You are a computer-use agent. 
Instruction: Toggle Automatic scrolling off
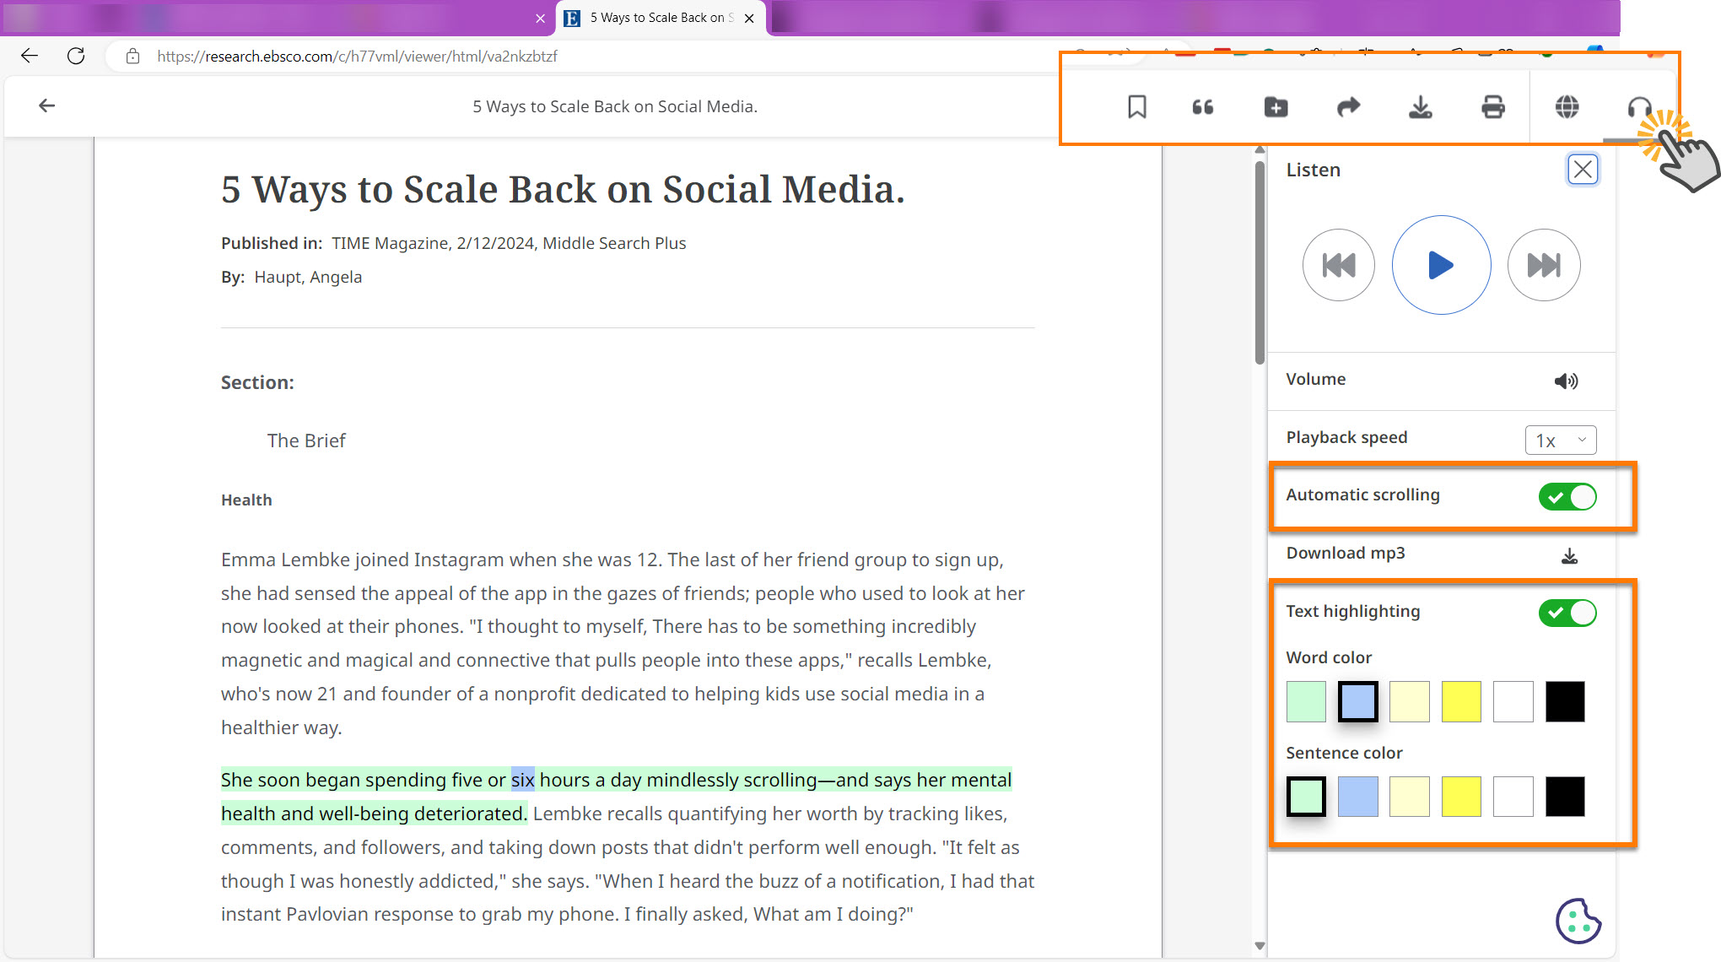pos(1567,497)
